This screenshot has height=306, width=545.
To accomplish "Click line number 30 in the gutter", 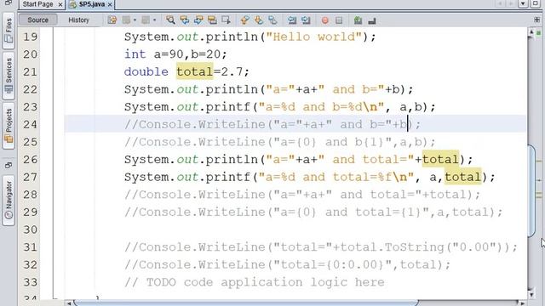I will point(31,229).
